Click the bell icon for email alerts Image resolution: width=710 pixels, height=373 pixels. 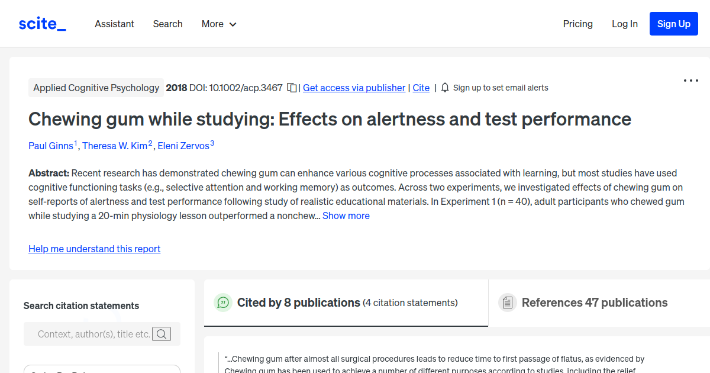[x=444, y=87]
